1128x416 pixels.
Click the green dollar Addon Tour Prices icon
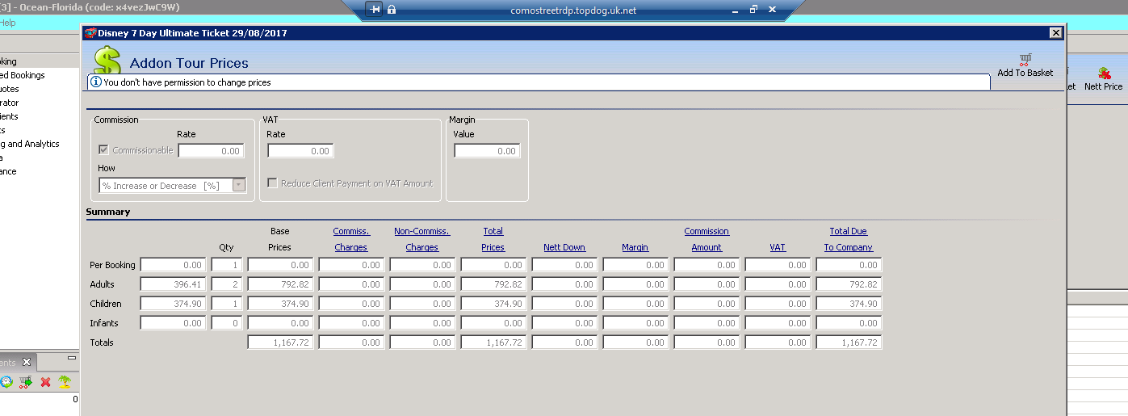click(107, 61)
